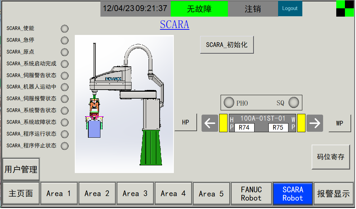This screenshot has height=209, width=356.
Task: Click the SCARA_机器人运动中 indicator lamp
Action: click(65, 87)
